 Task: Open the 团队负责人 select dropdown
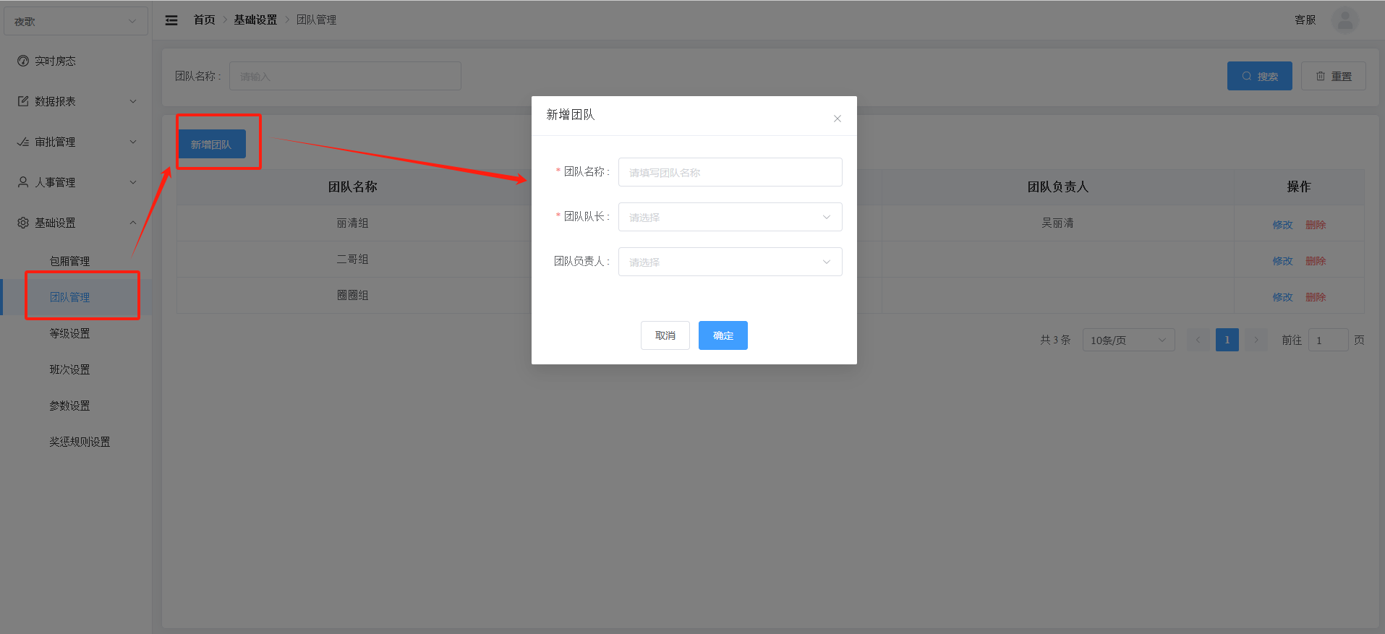point(730,262)
